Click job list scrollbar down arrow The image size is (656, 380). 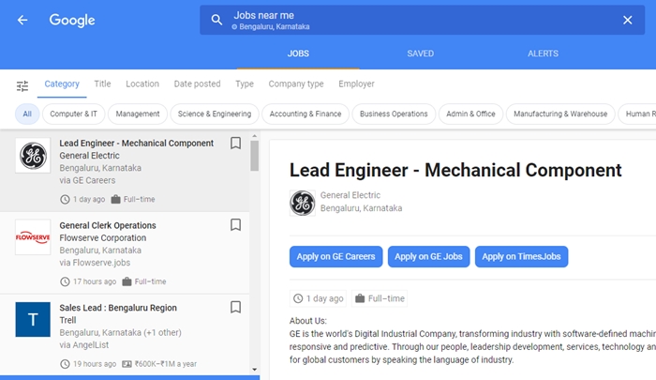[x=254, y=370]
